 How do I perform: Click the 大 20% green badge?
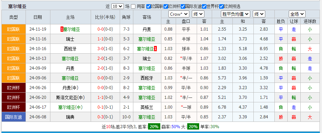pos(193,127)
